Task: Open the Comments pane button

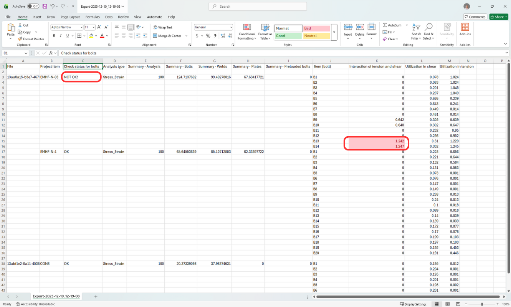Action: coord(475,17)
